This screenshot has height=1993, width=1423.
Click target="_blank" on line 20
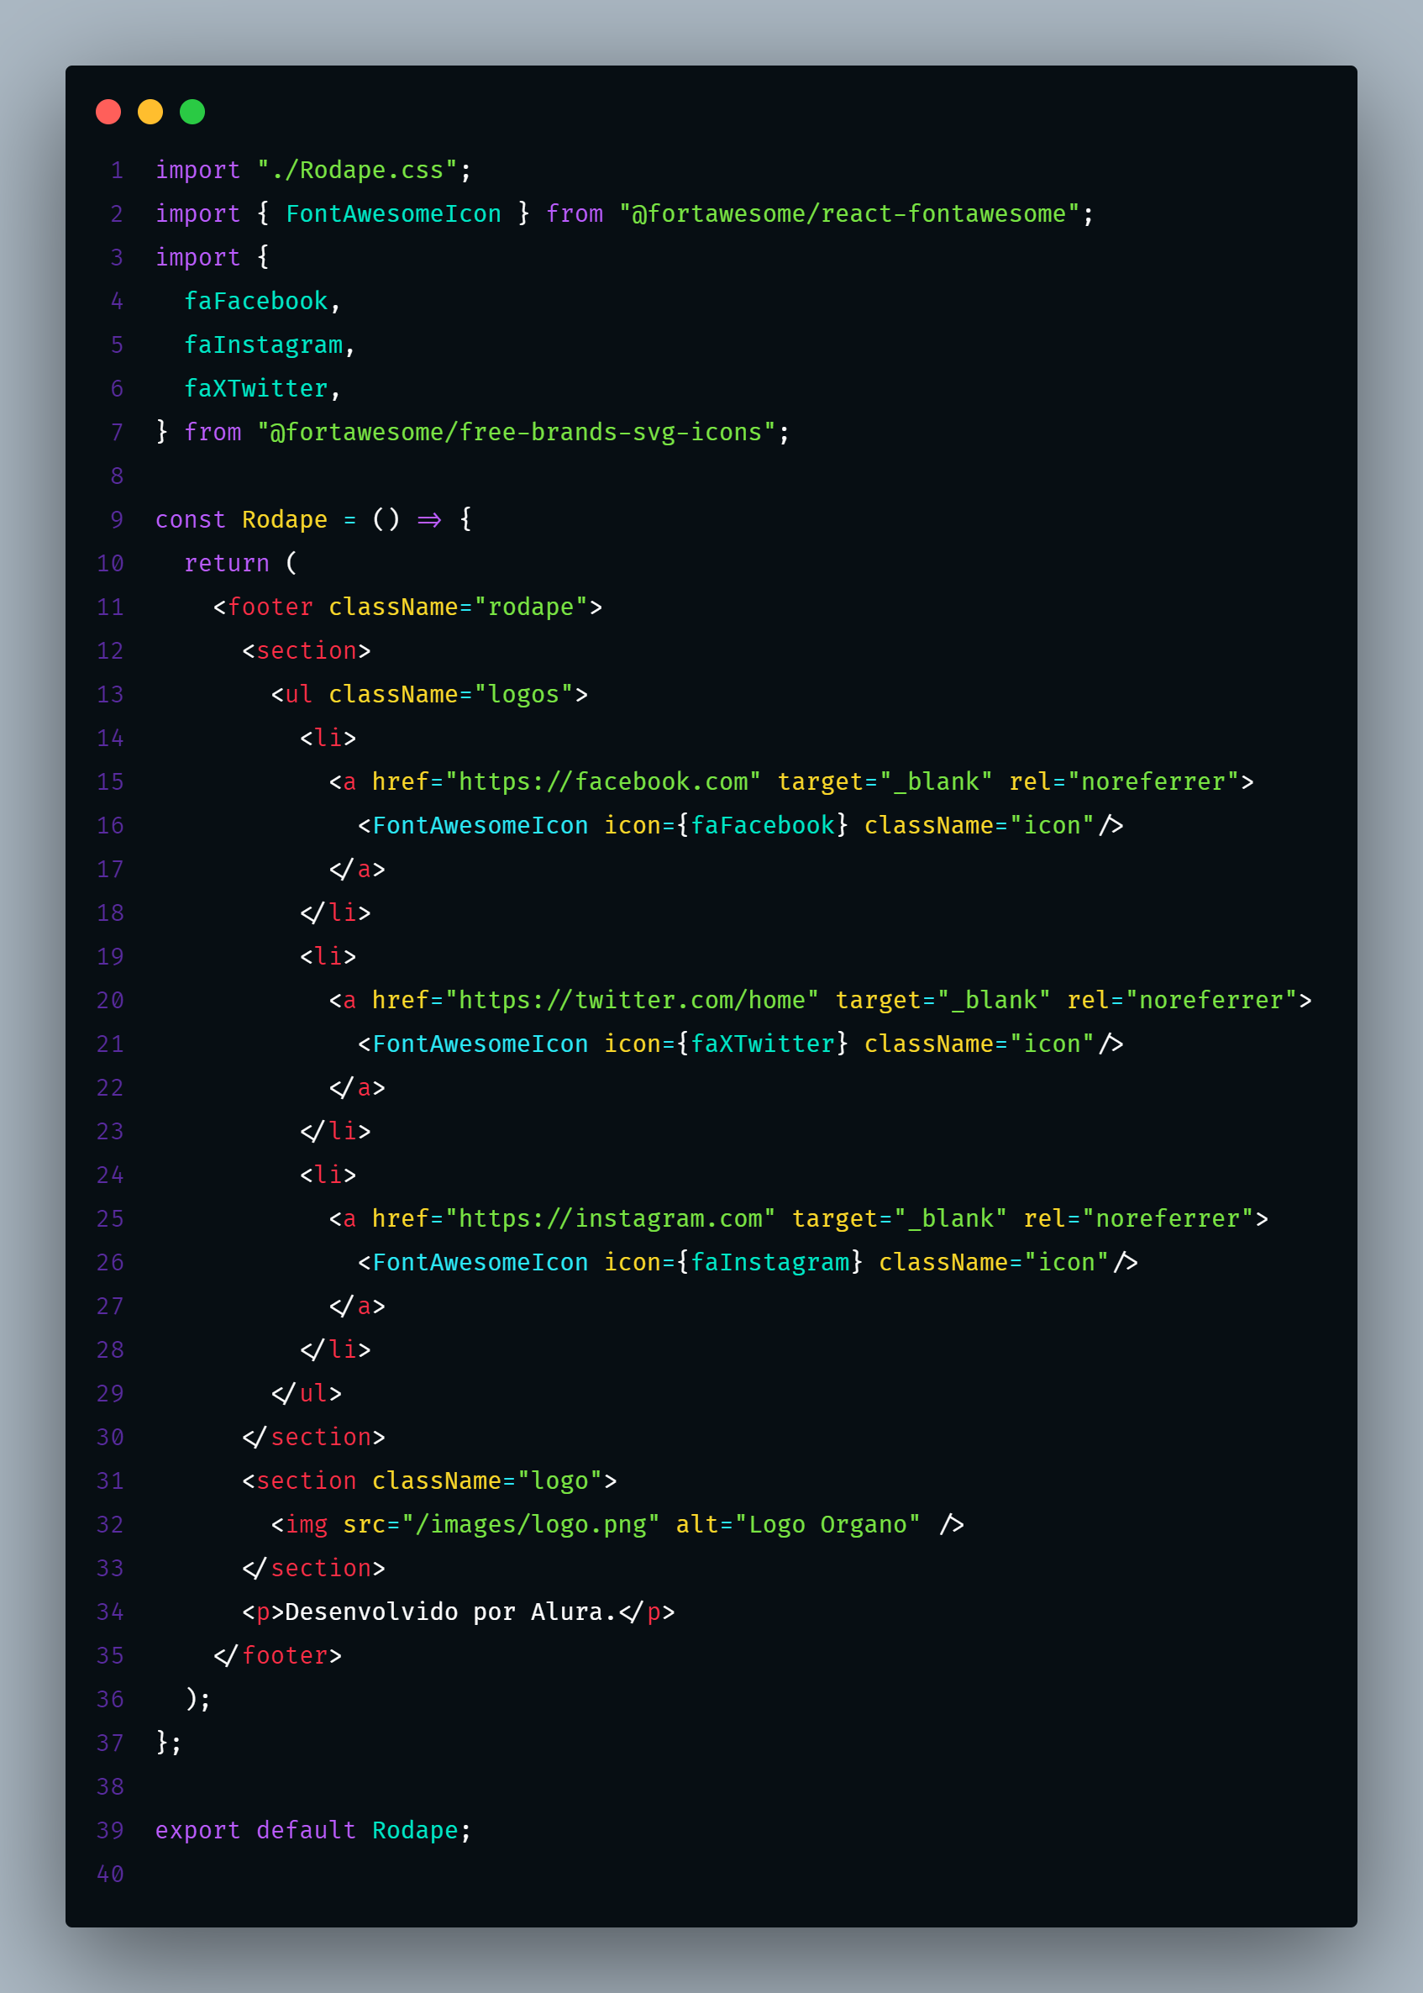click(x=943, y=1000)
